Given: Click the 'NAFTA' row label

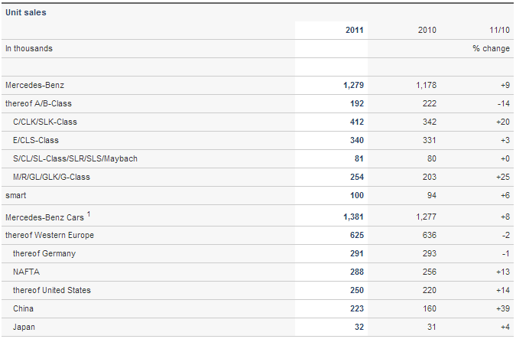Looking at the screenshot, I should coord(26,272).
